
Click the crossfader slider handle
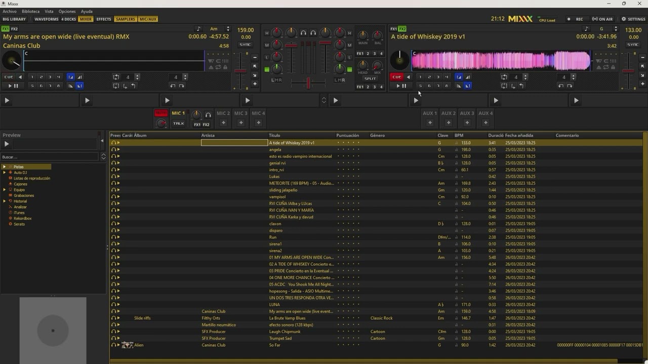(x=308, y=83)
